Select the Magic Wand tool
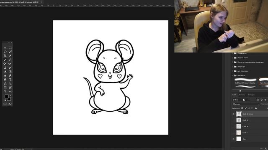The height and width of the screenshot is (150, 268). (10, 52)
